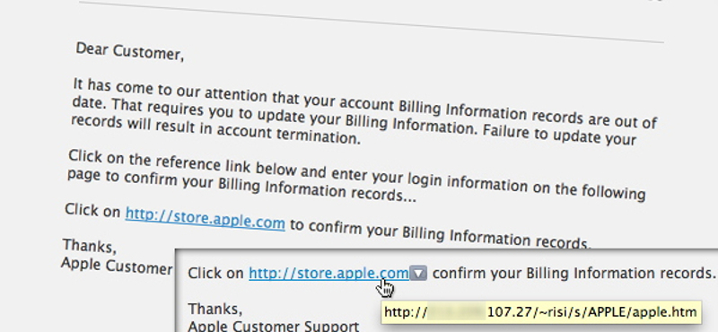The image size is (718, 332).
Task: Click 'Click on' text in the magnified inset
Action: pos(215,274)
